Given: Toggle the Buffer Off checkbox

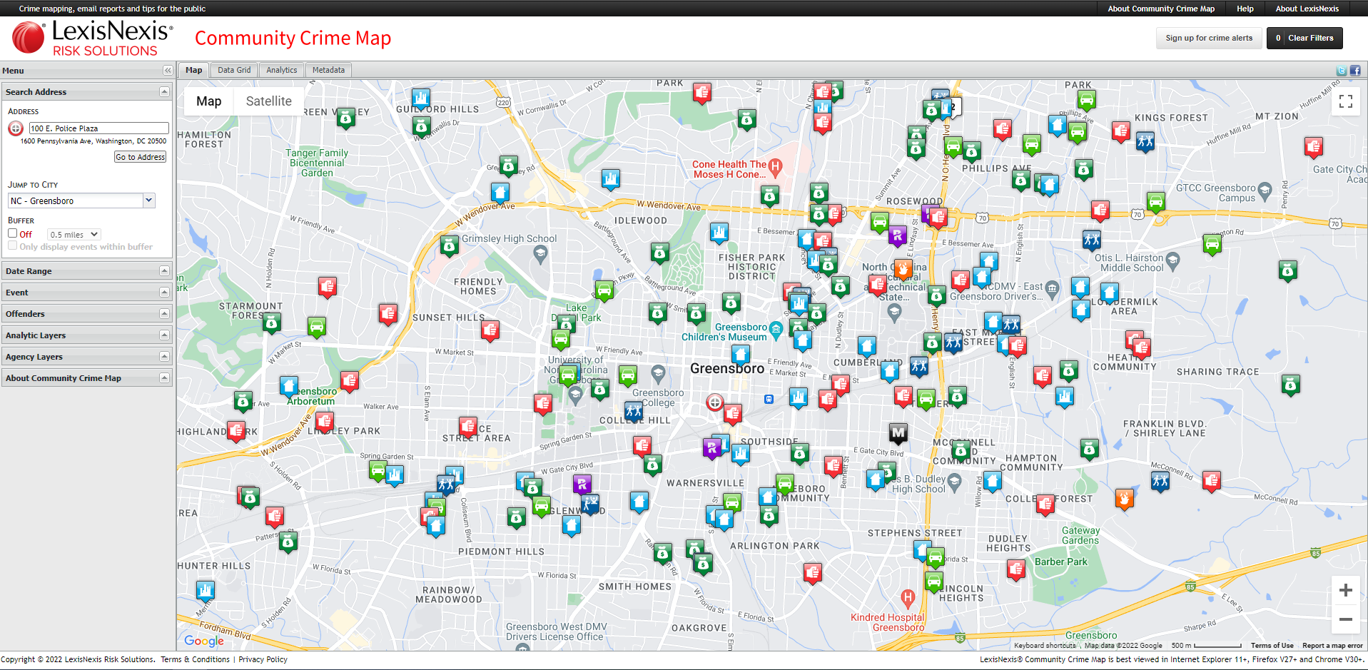Looking at the screenshot, I should coord(13,233).
